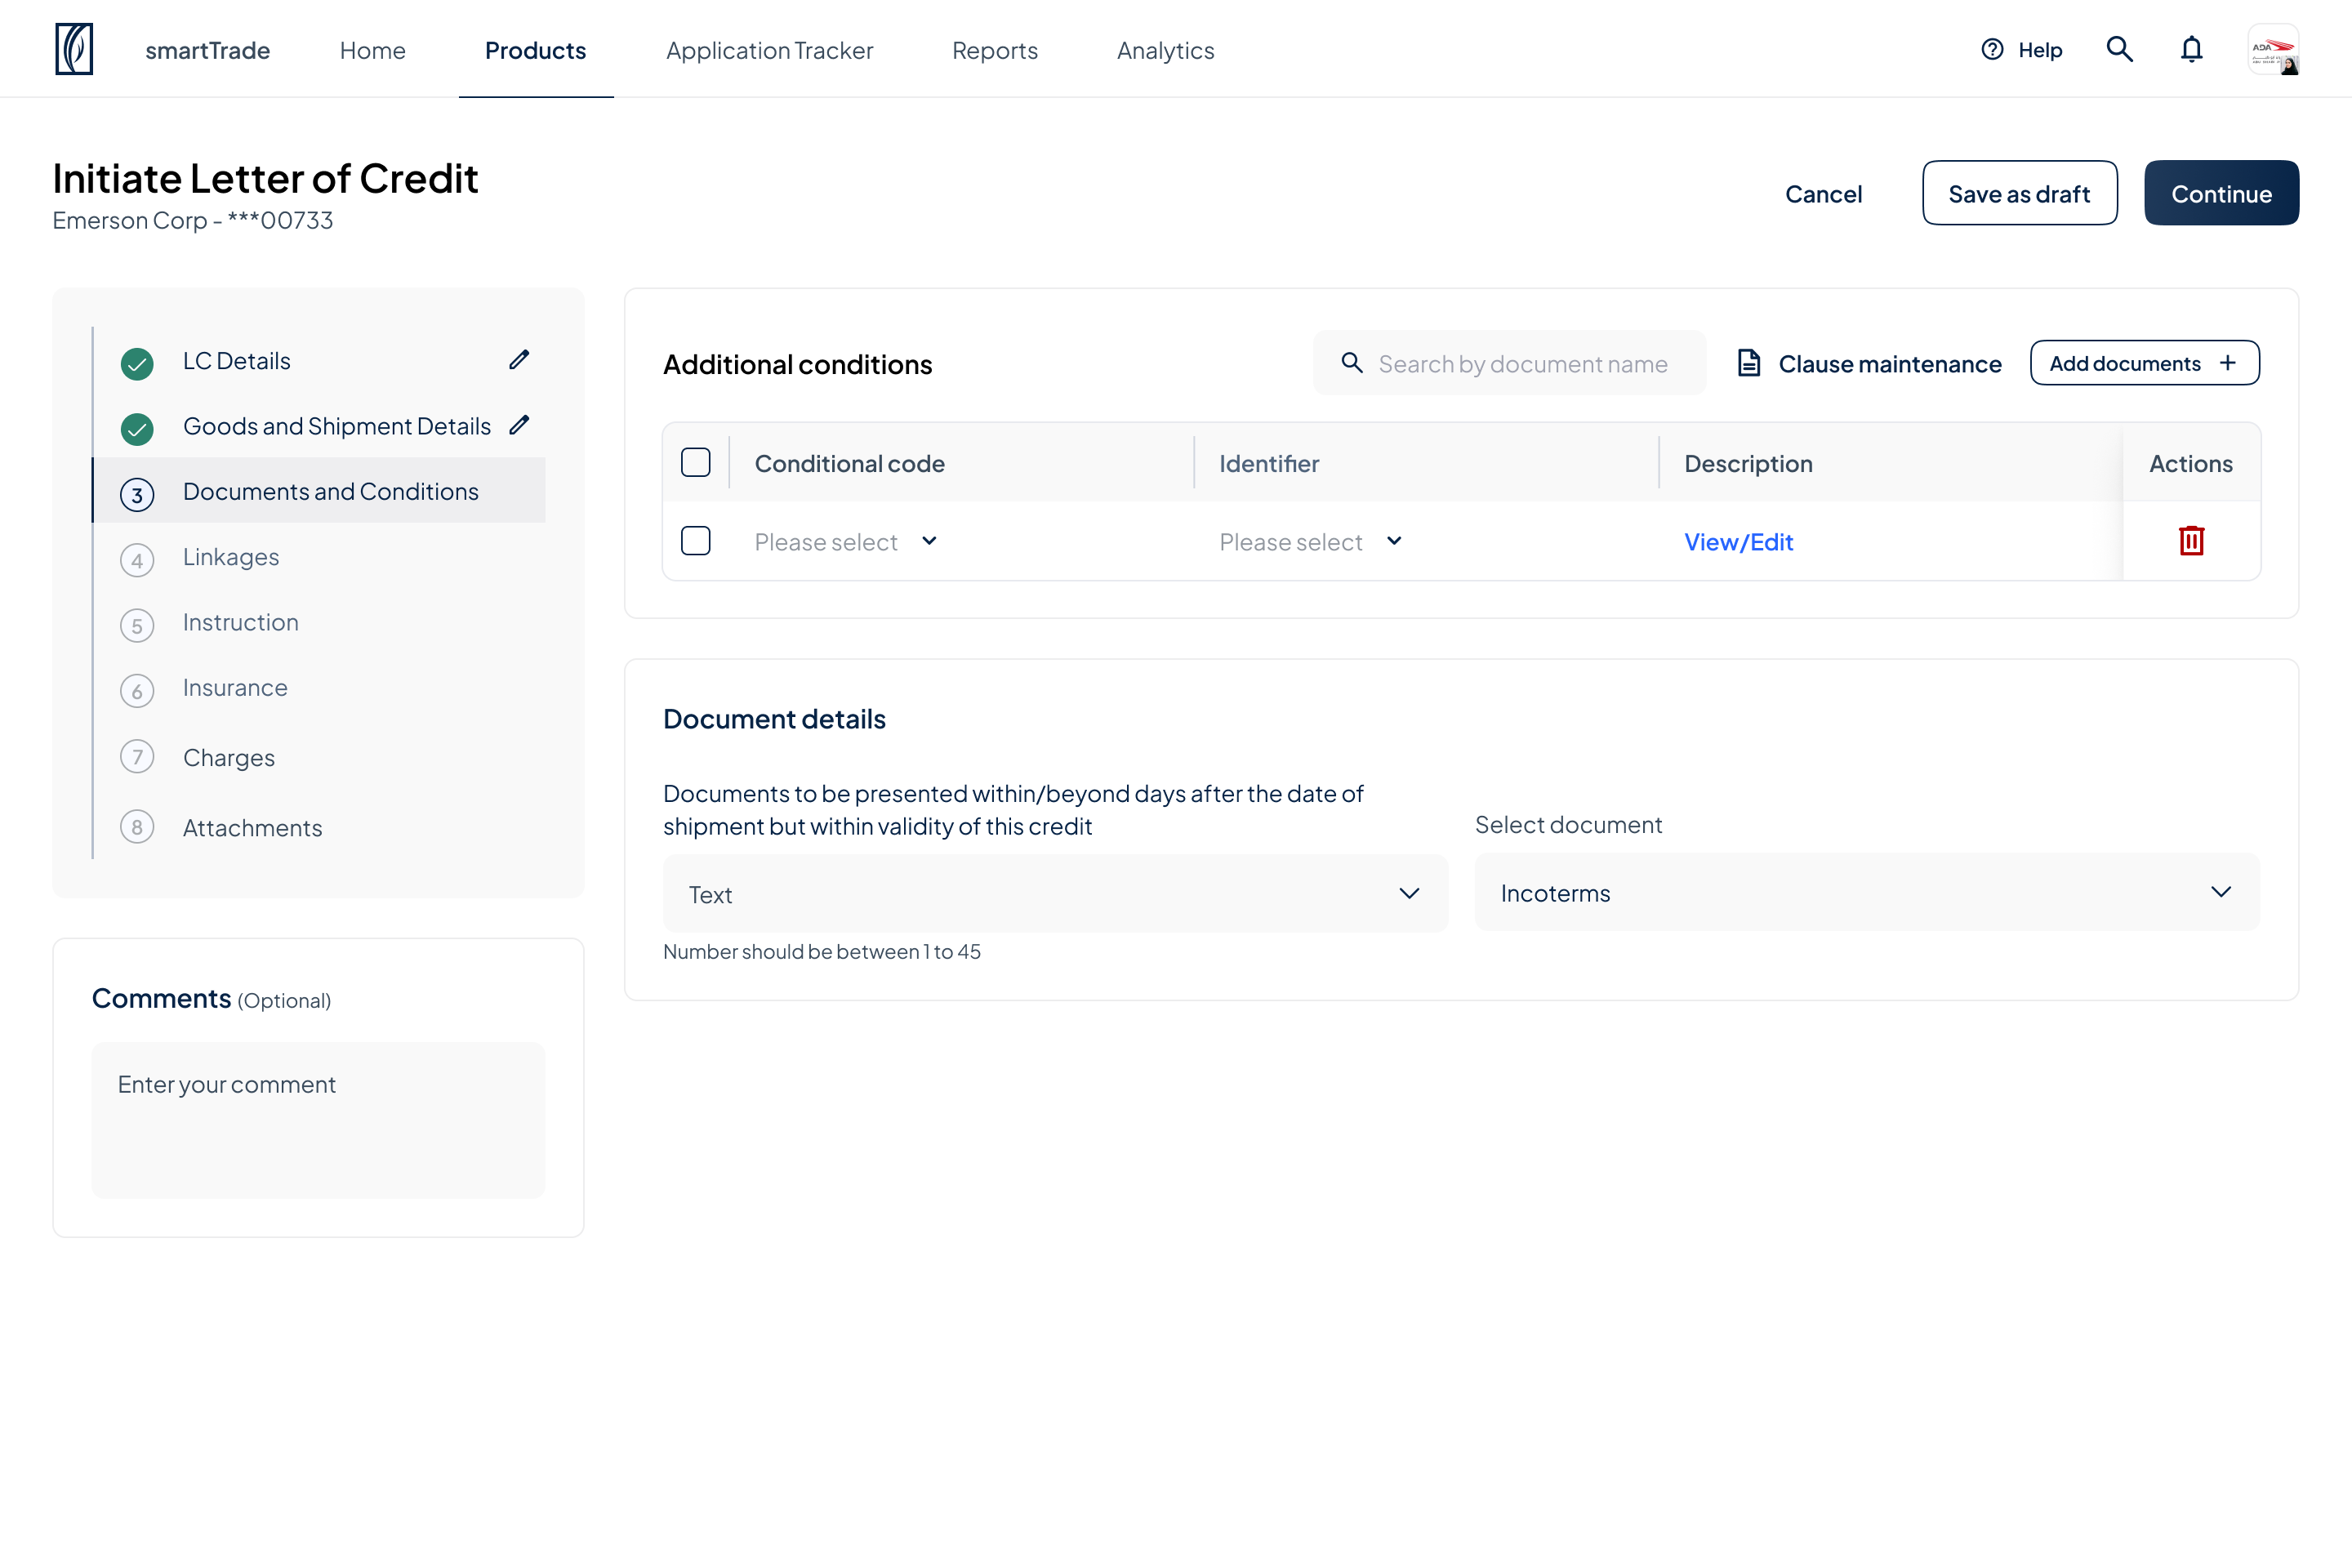Click the Conditional code column header
The height and width of the screenshot is (1568, 2352).
(850, 463)
